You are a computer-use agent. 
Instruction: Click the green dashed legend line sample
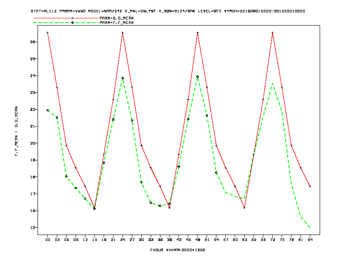(66, 23)
